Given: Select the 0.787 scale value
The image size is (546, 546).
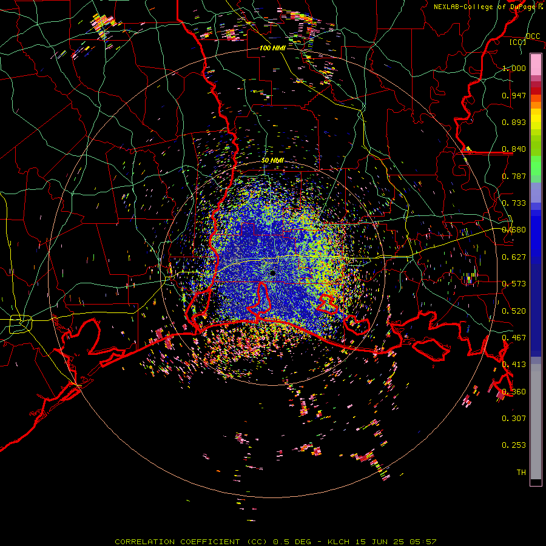Looking at the screenshot, I should pyautogui.click(x=514, y=176).
